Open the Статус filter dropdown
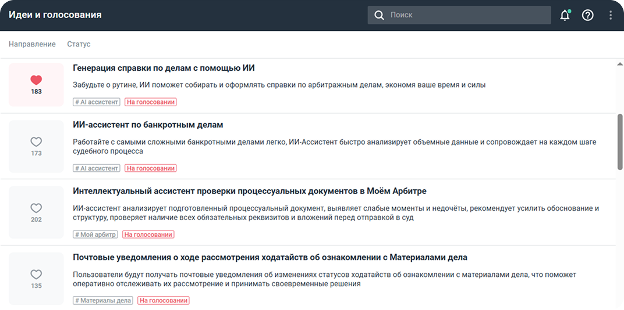Screen dimensions: 624x310 79,44
